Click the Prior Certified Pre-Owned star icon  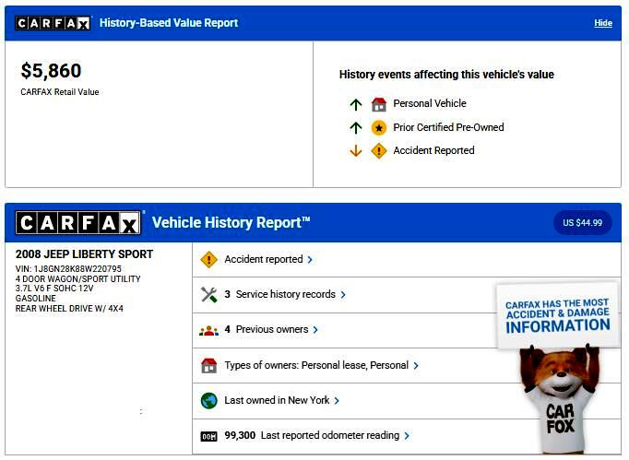[x=379, y=128]
